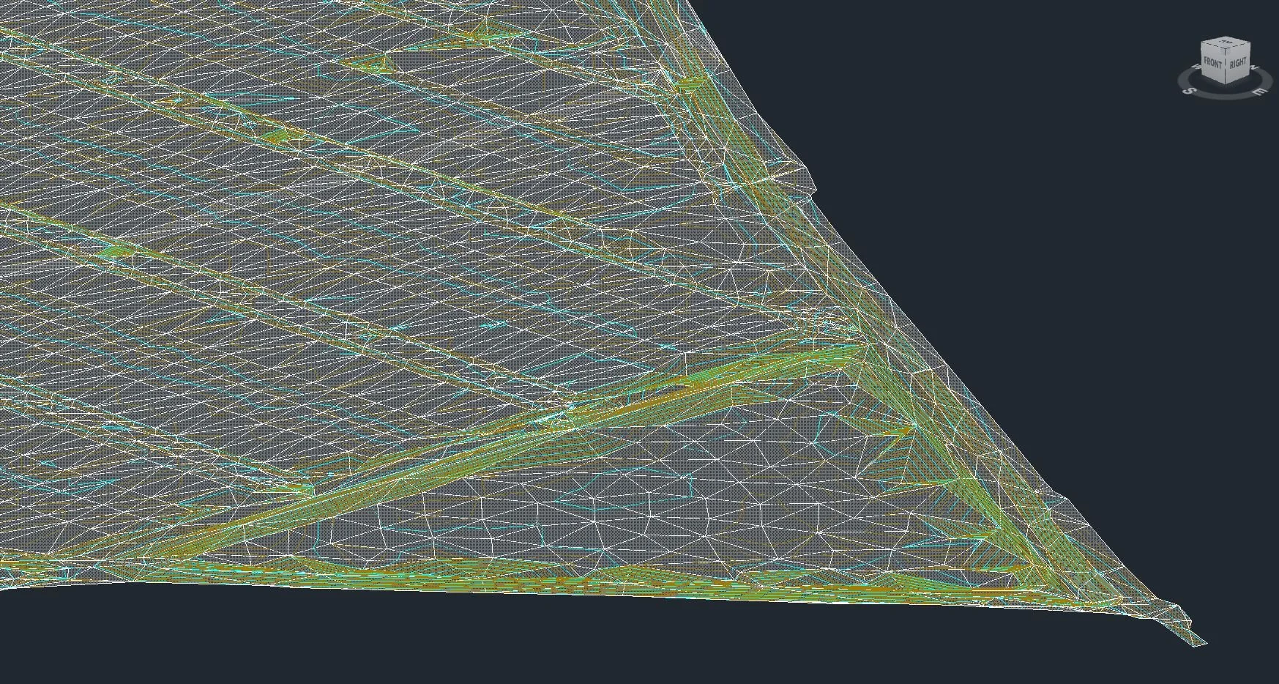Click the RIGHT face of the ViewCube

point(1239,63)
